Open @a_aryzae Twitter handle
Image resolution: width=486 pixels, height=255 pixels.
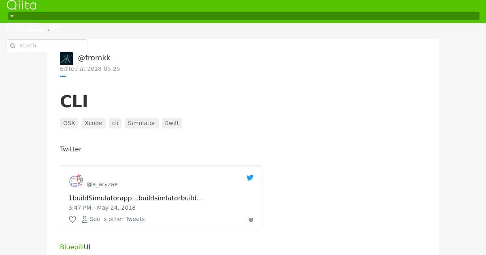(102, 184)
